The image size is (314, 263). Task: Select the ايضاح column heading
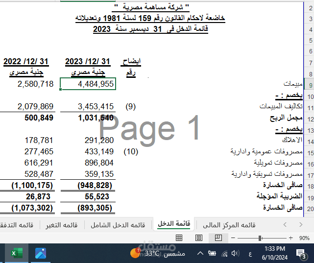tap(131, 61)
